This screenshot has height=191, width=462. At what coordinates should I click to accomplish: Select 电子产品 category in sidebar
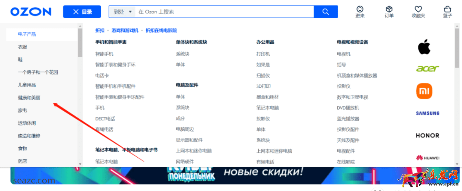tap(27, 34)
